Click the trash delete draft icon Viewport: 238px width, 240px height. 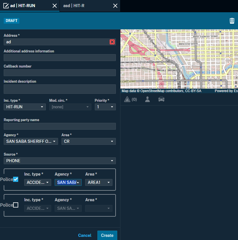pyautogui.click(x=232, y=21)
